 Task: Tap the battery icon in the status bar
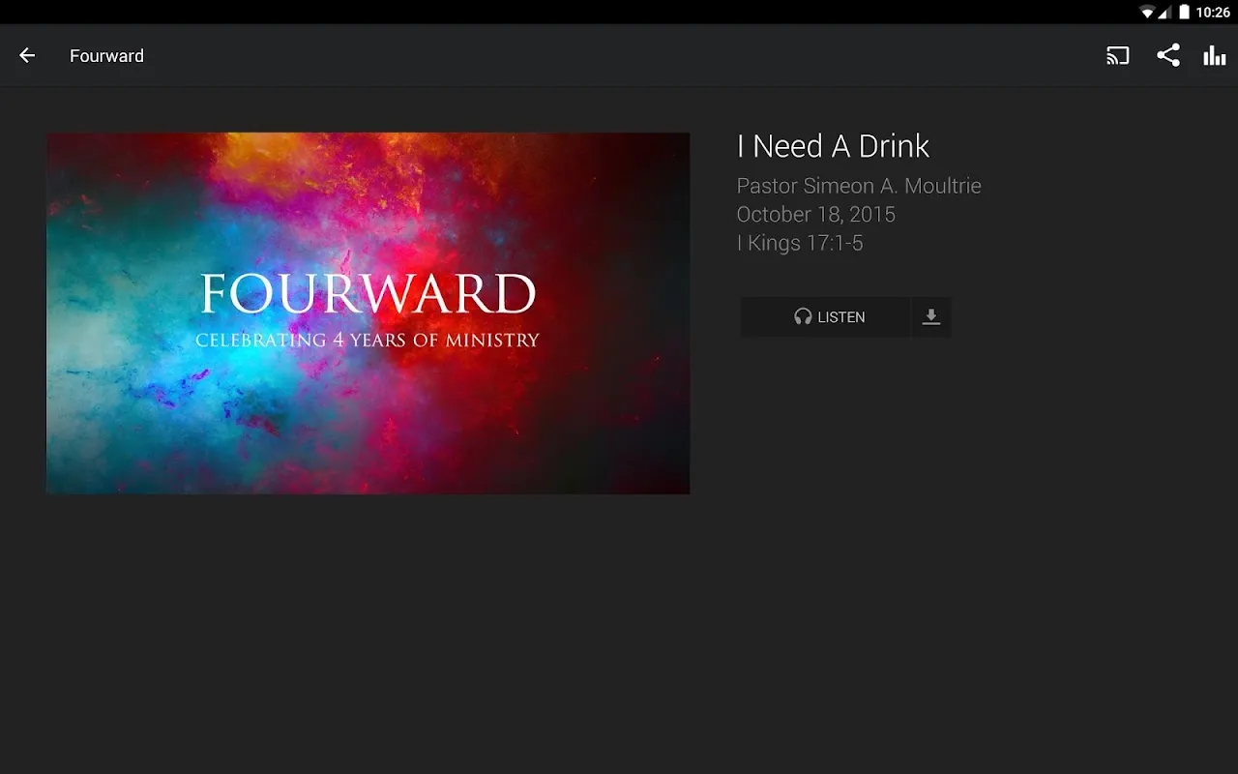[x=1184, y=13]
